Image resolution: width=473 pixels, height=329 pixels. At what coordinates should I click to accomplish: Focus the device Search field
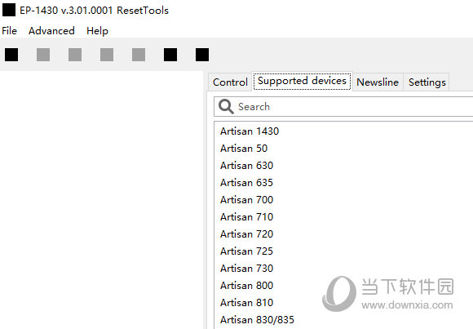(343, 107)
